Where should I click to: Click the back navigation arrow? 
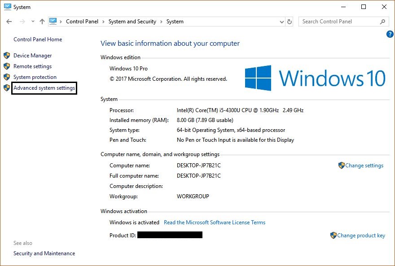tap(9, 22)
